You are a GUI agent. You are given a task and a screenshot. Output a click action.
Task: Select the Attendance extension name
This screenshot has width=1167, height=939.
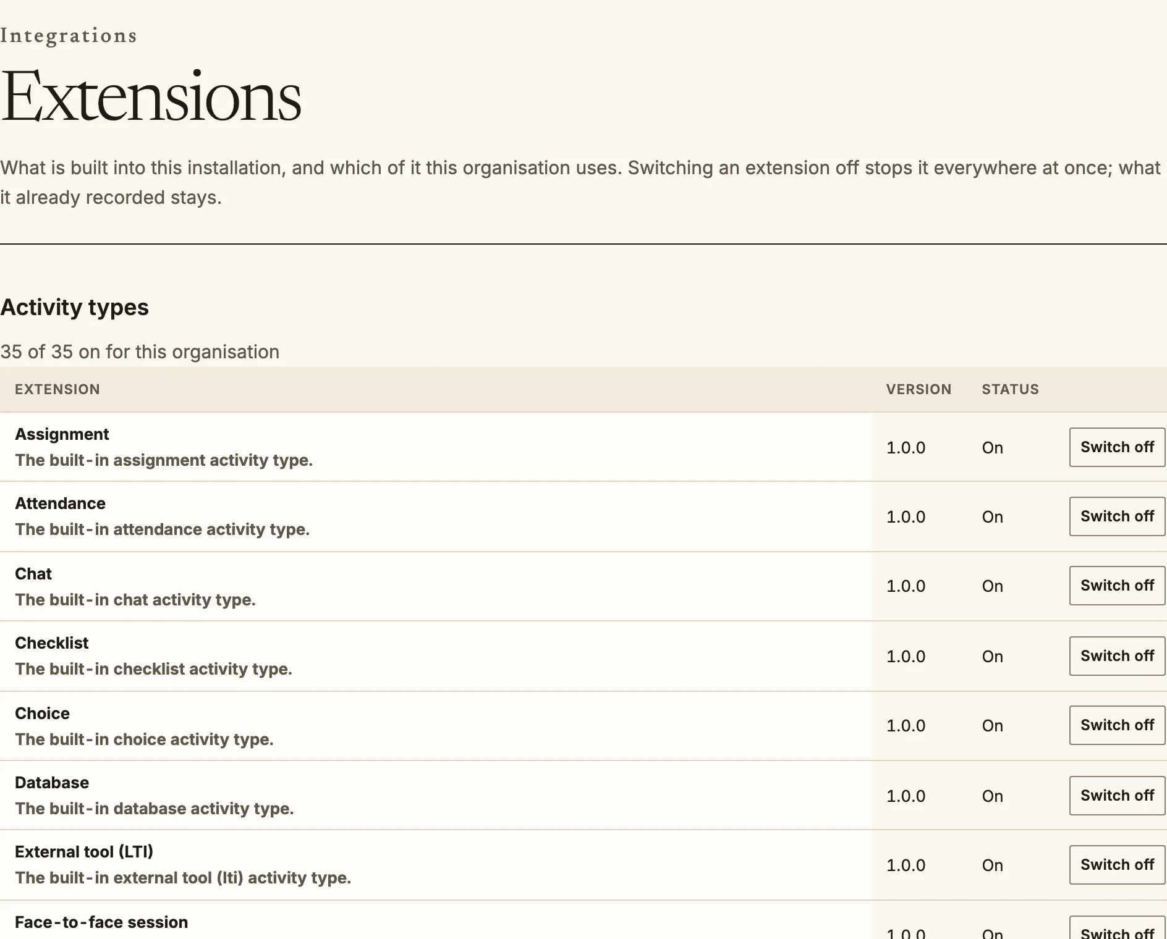pyautogui.click(x=60, y=503)
